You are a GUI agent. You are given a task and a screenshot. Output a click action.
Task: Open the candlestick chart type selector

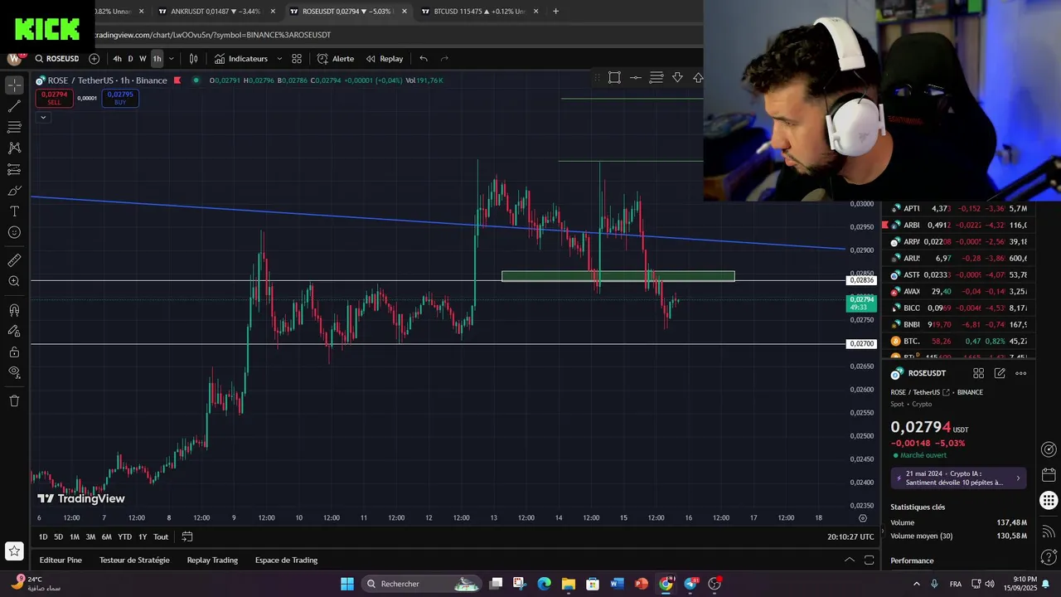coord(193,59)
